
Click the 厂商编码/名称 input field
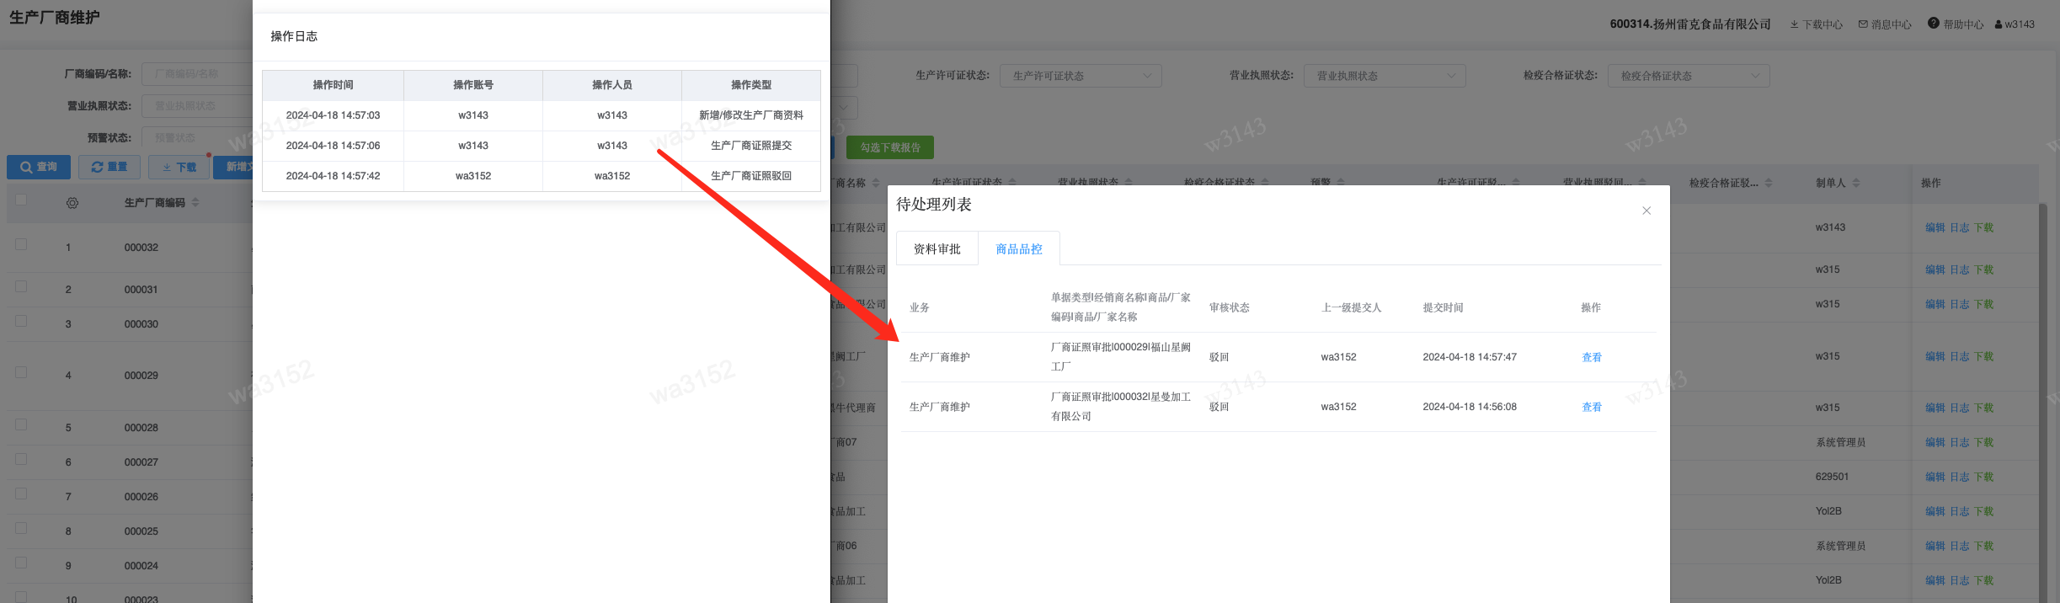coord(198,74)
